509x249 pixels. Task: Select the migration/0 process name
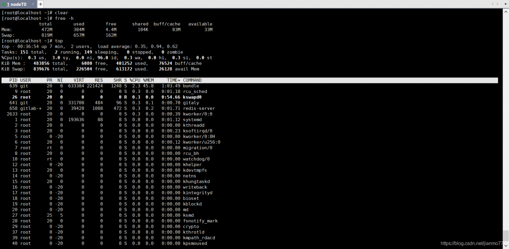pos(198,148)
